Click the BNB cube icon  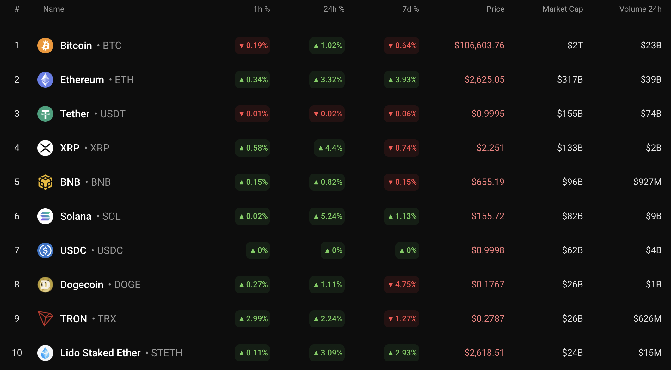pos(45,182)
